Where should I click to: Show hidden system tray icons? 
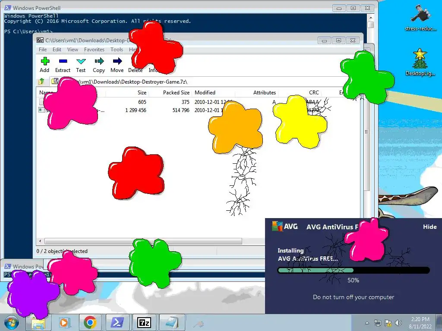click(367, 323)
